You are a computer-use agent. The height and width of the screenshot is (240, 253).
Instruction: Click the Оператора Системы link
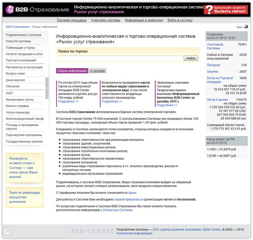(x=118, y=210)
